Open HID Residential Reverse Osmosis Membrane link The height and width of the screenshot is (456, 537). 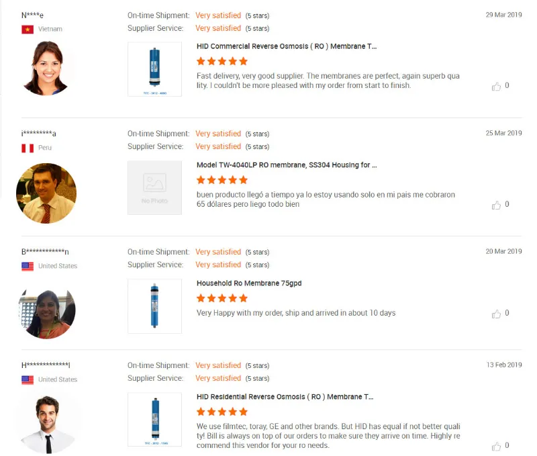[x=285, y=397]
